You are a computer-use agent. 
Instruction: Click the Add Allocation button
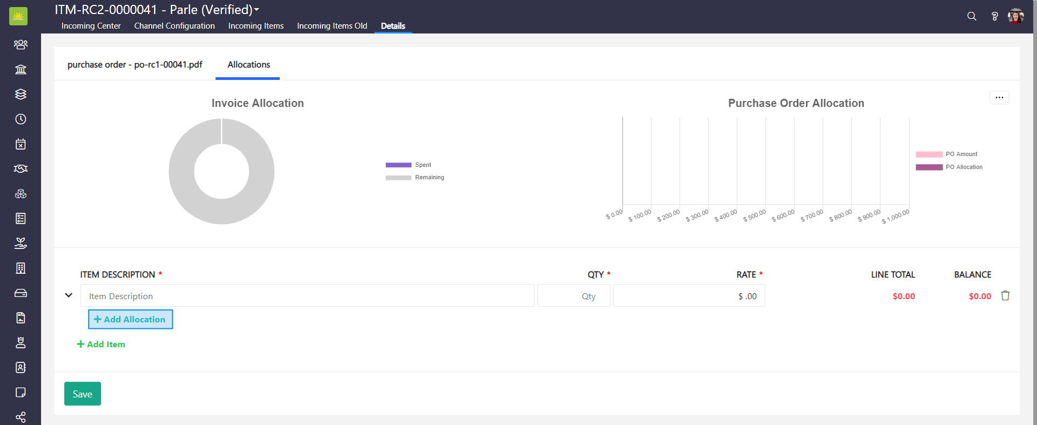[130, 319]
